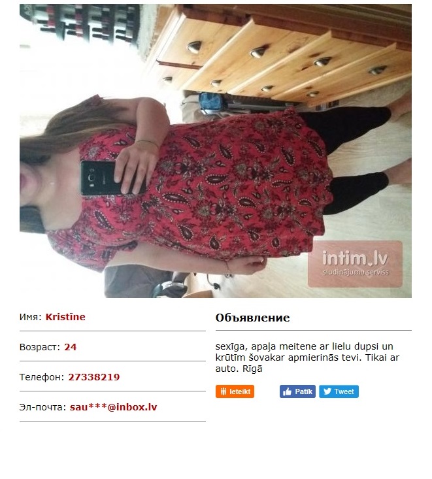
Task: Click the orange Ieteikt recommend icon
Action: pos(224,391)
